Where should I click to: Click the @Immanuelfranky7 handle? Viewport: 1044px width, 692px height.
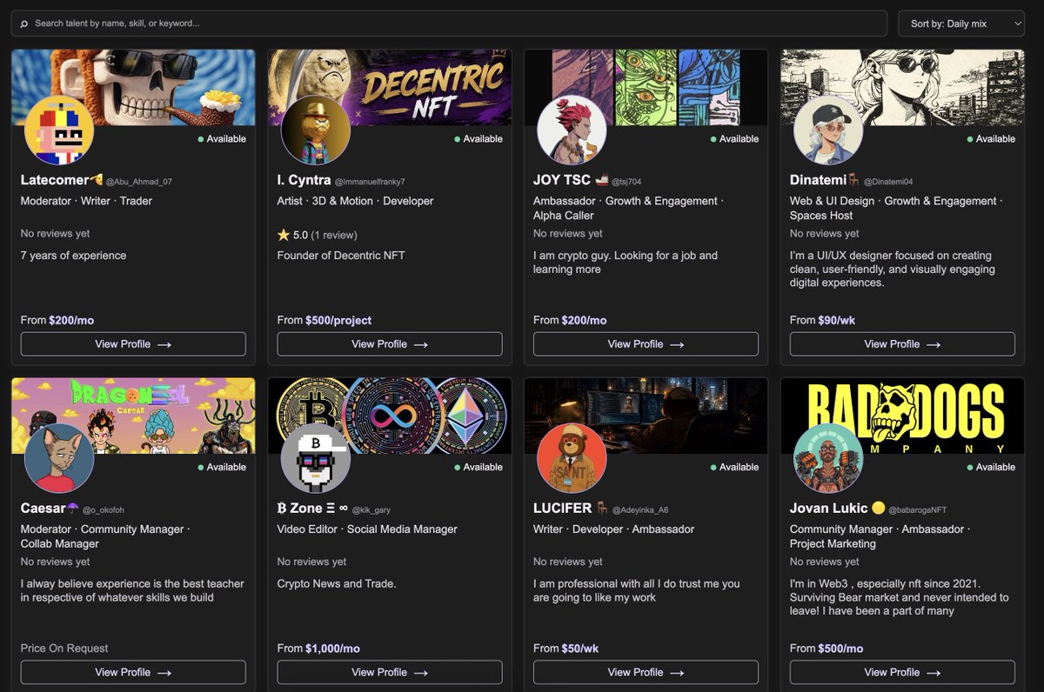pos(370,182)
